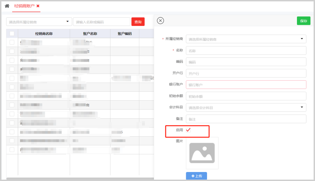This screenshot has height=181, width=315.
Task: Toggle the 启用 checkbox
Action: 189,130
